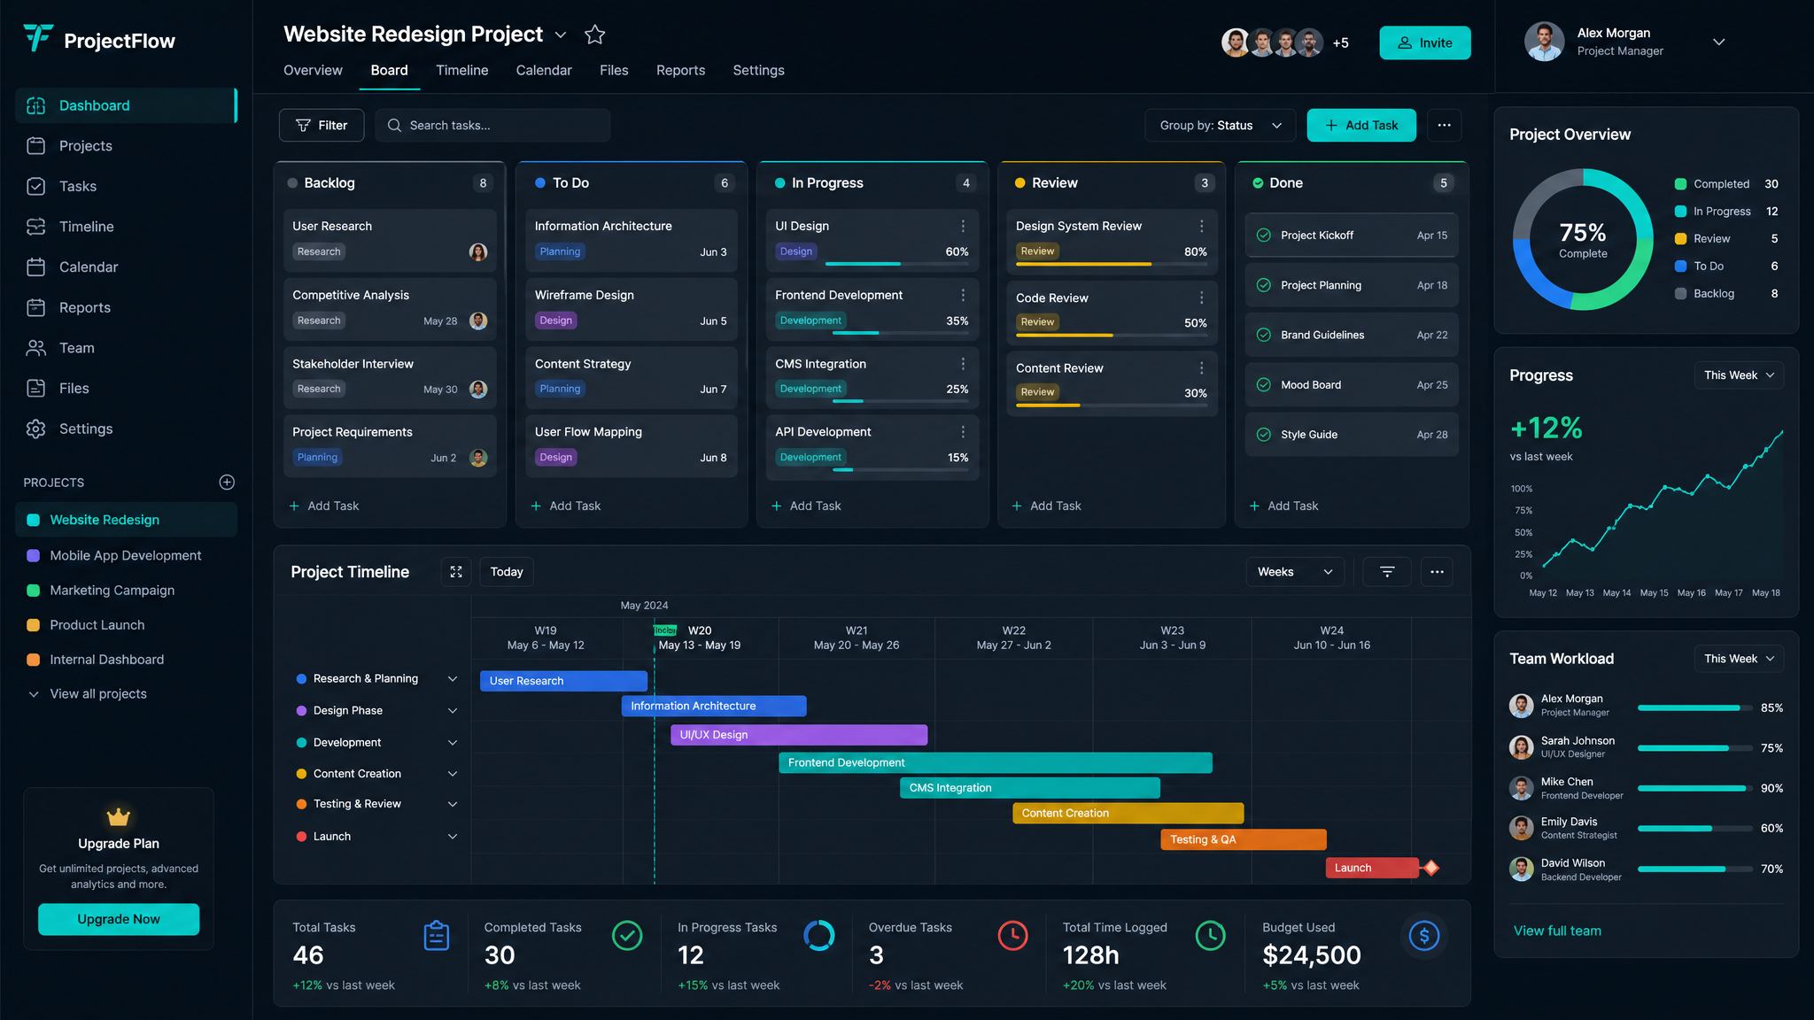Open the Mobile App Development project
Viewport: 1814px width, 1020px height.
126,555
